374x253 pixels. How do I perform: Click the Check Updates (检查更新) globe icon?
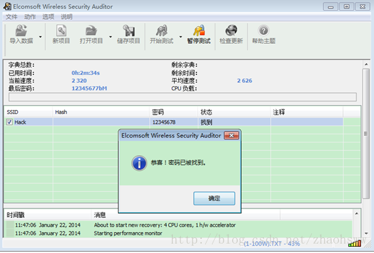(x=231, y=31)
